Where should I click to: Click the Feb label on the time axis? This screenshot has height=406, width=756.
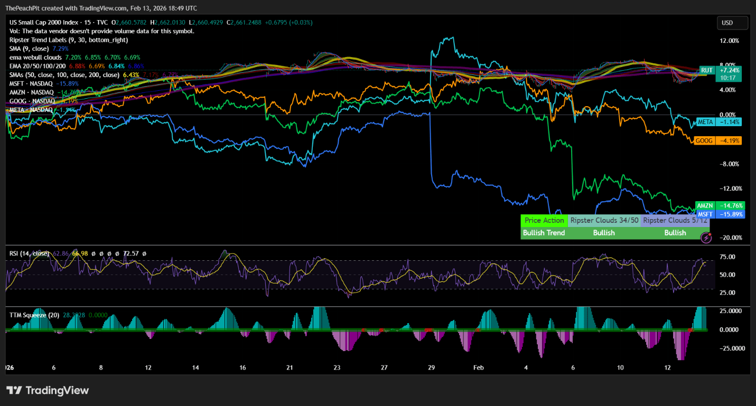click(478, 367)
